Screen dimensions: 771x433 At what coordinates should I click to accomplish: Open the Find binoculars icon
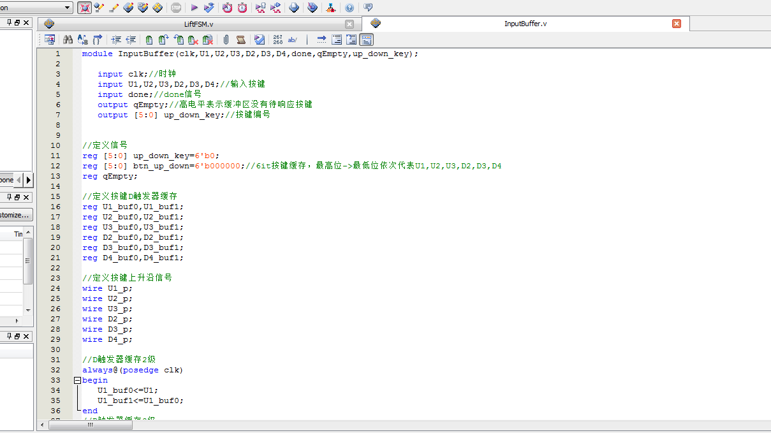coord(68,40)
